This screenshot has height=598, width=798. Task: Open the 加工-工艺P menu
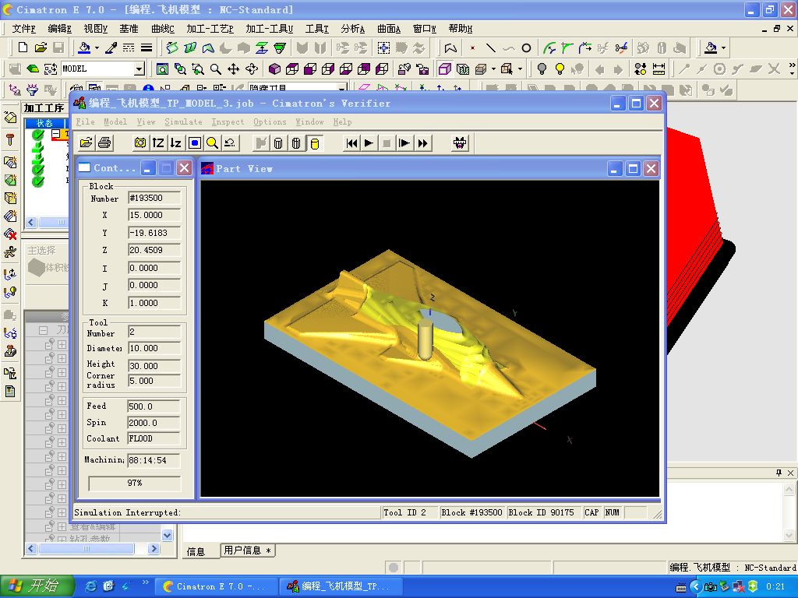(210, 29)
